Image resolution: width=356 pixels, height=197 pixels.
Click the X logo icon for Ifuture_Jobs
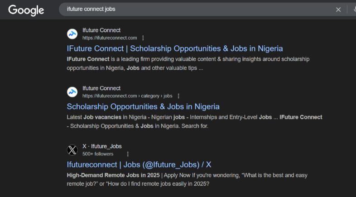point(72,150)
